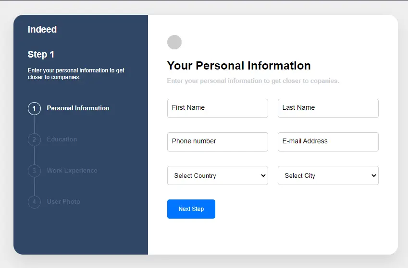Focus the E-mail Address field
This screenshot has width=408, height=268.
point(328,142)
